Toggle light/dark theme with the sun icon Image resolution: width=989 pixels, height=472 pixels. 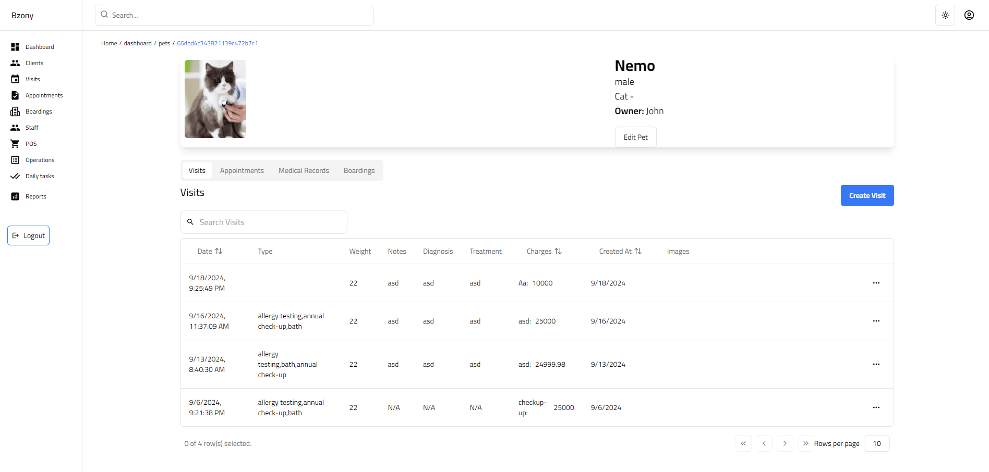[945, 15]
